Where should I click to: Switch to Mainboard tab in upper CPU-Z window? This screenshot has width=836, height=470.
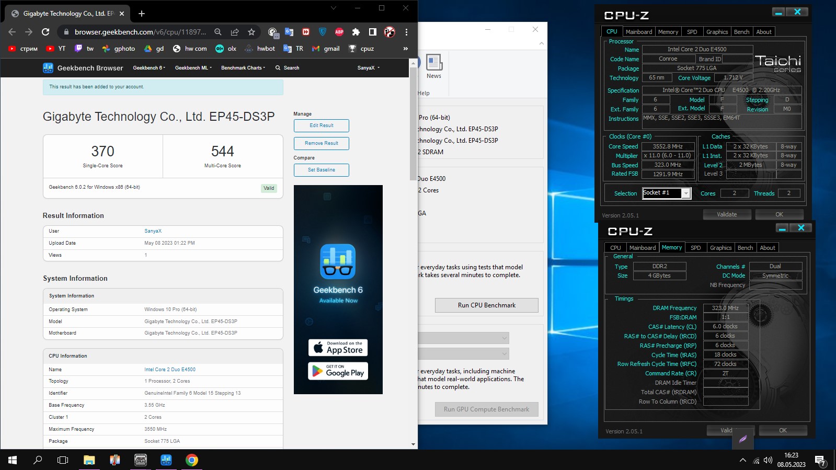(x=639, y=32)
